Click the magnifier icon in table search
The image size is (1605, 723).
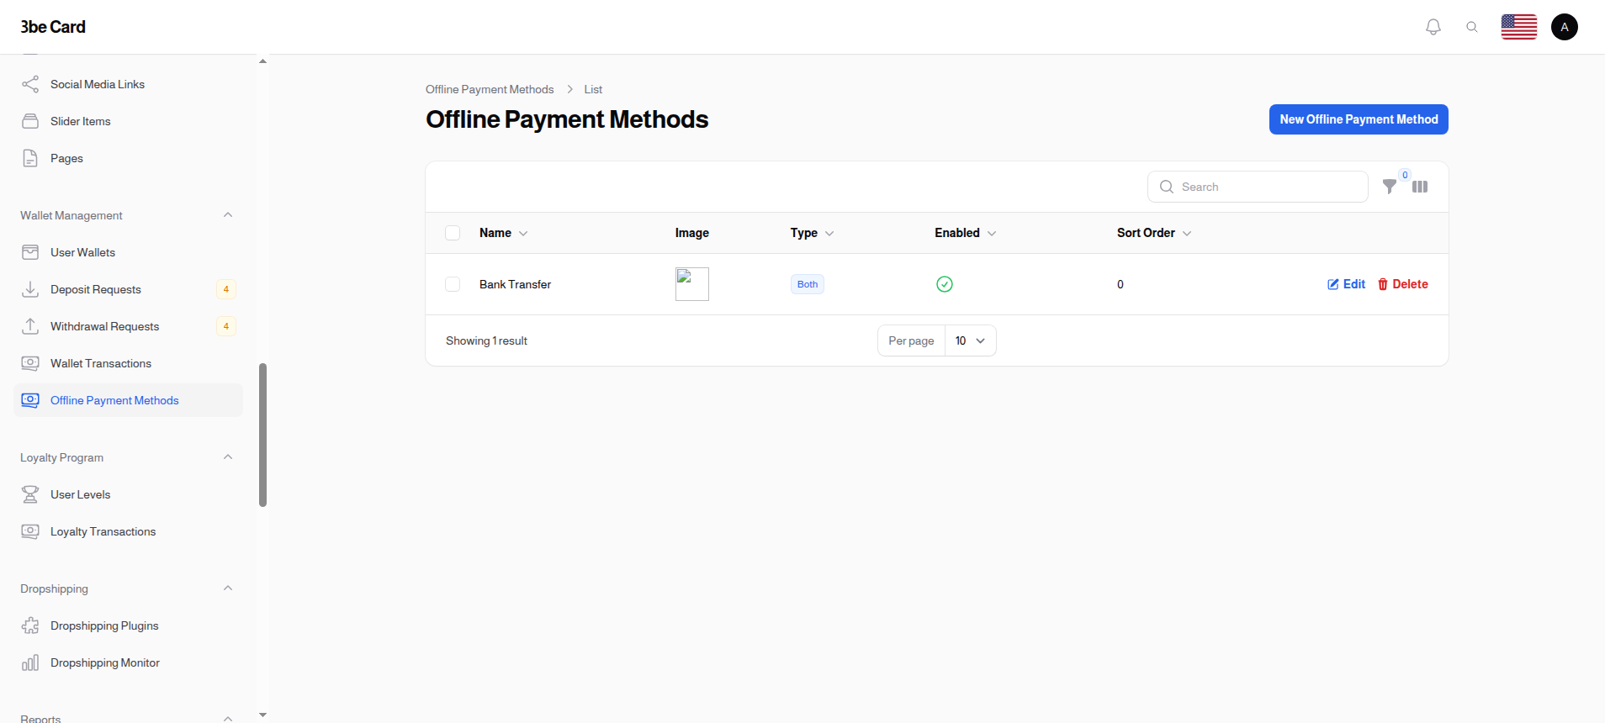pyautogui.click(x=1167, y=187)
